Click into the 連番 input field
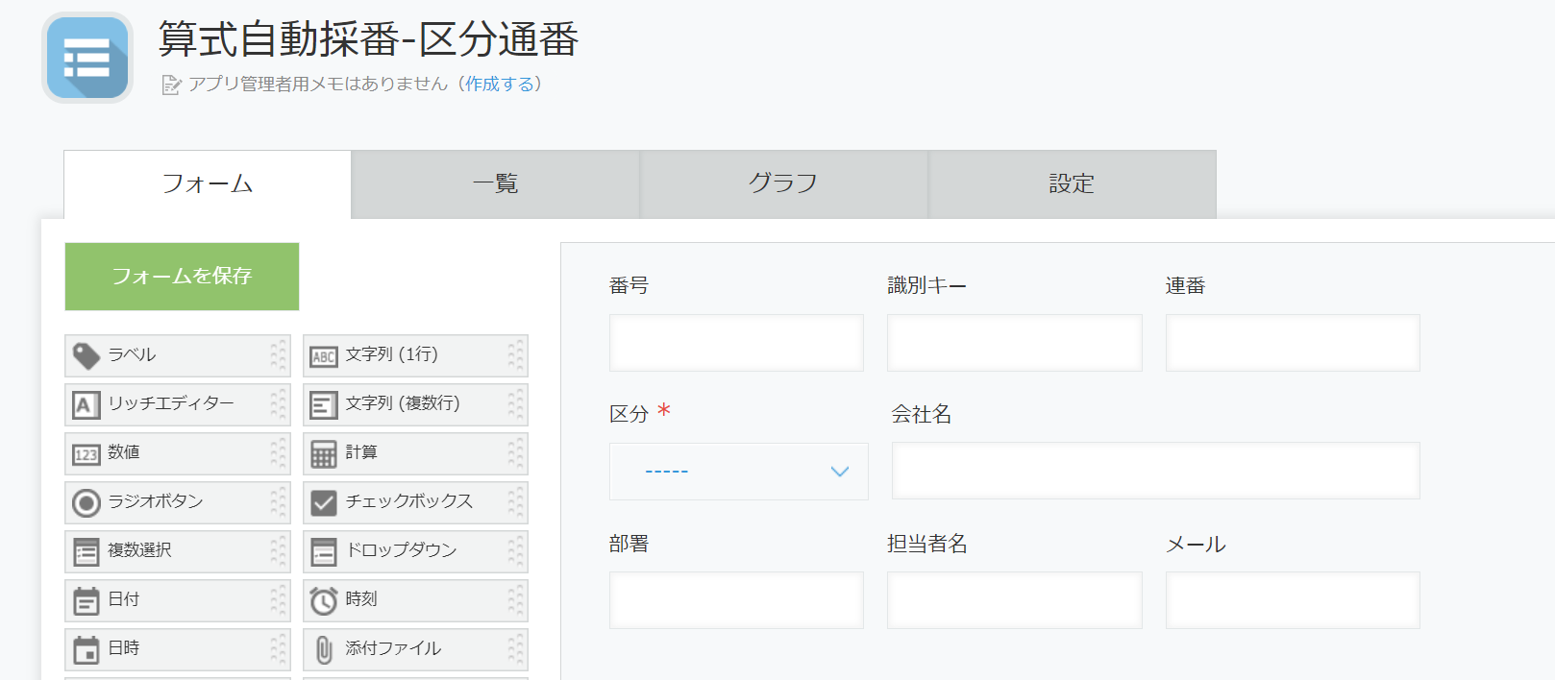The image size is (1555, 680). 1293,343
